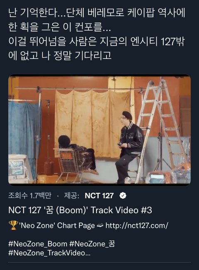The width and height of the screenshot is (199, 270).
Task: Open the http://nct127.com/ link
Action: 137,225
